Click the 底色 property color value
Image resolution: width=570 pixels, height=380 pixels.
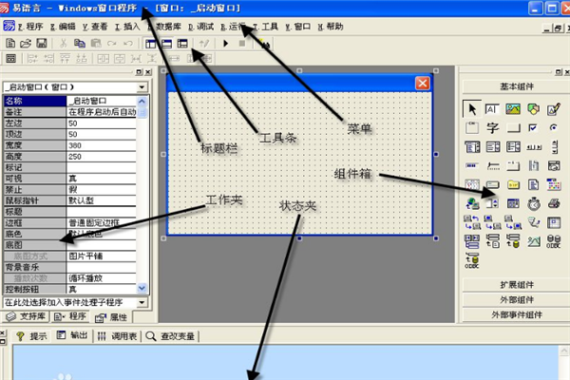[104, 233]
